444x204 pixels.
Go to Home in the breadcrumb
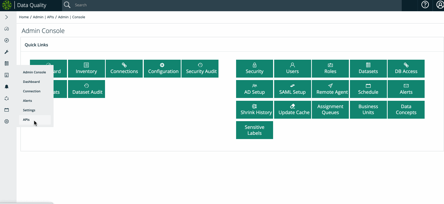(x=24, y=17)
